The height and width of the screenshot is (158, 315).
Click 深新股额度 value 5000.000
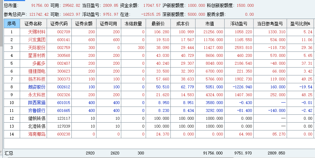[196, 14]
